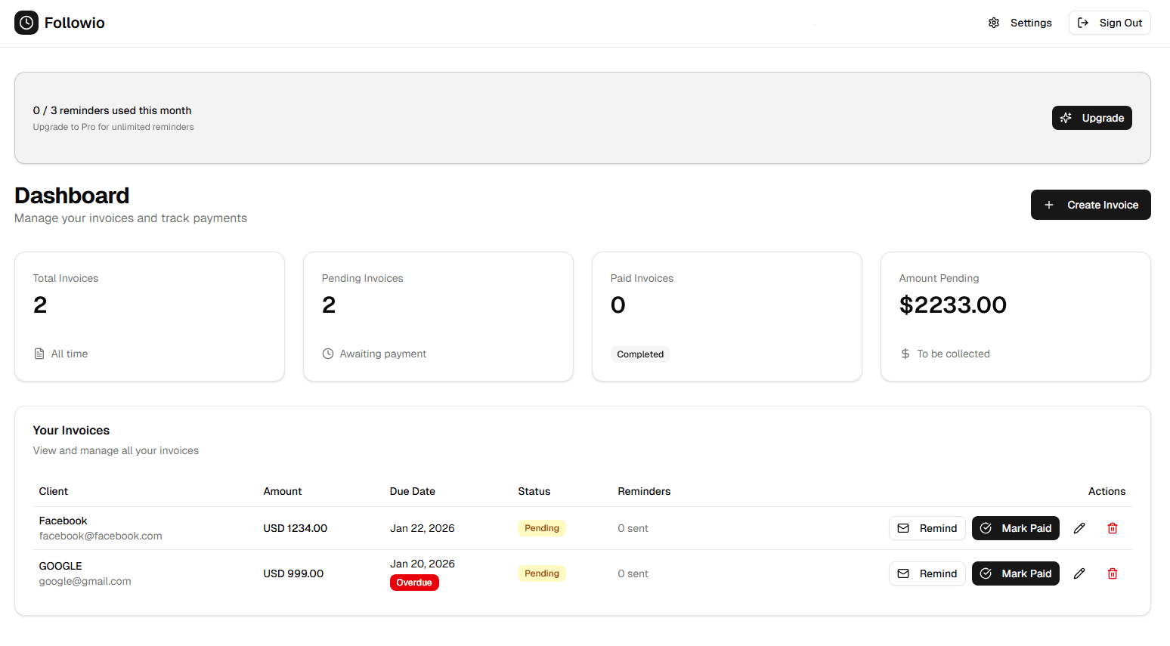The height and width of the screenshot is (646, 1170).
Task: Open the Settings gear icon
Action: point(994,23)
